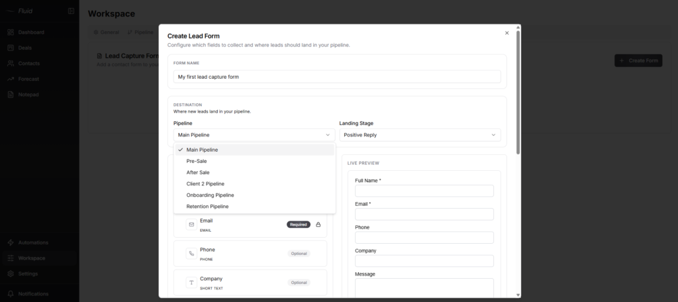Switch to the General tab
This screenshot has height=302, width=678.
click(x=107, y=32)
